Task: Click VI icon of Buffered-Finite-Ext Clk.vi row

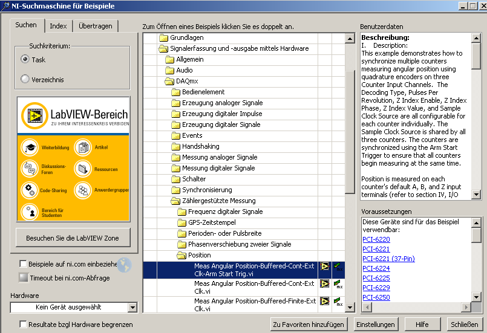Action: click(325, 301)
